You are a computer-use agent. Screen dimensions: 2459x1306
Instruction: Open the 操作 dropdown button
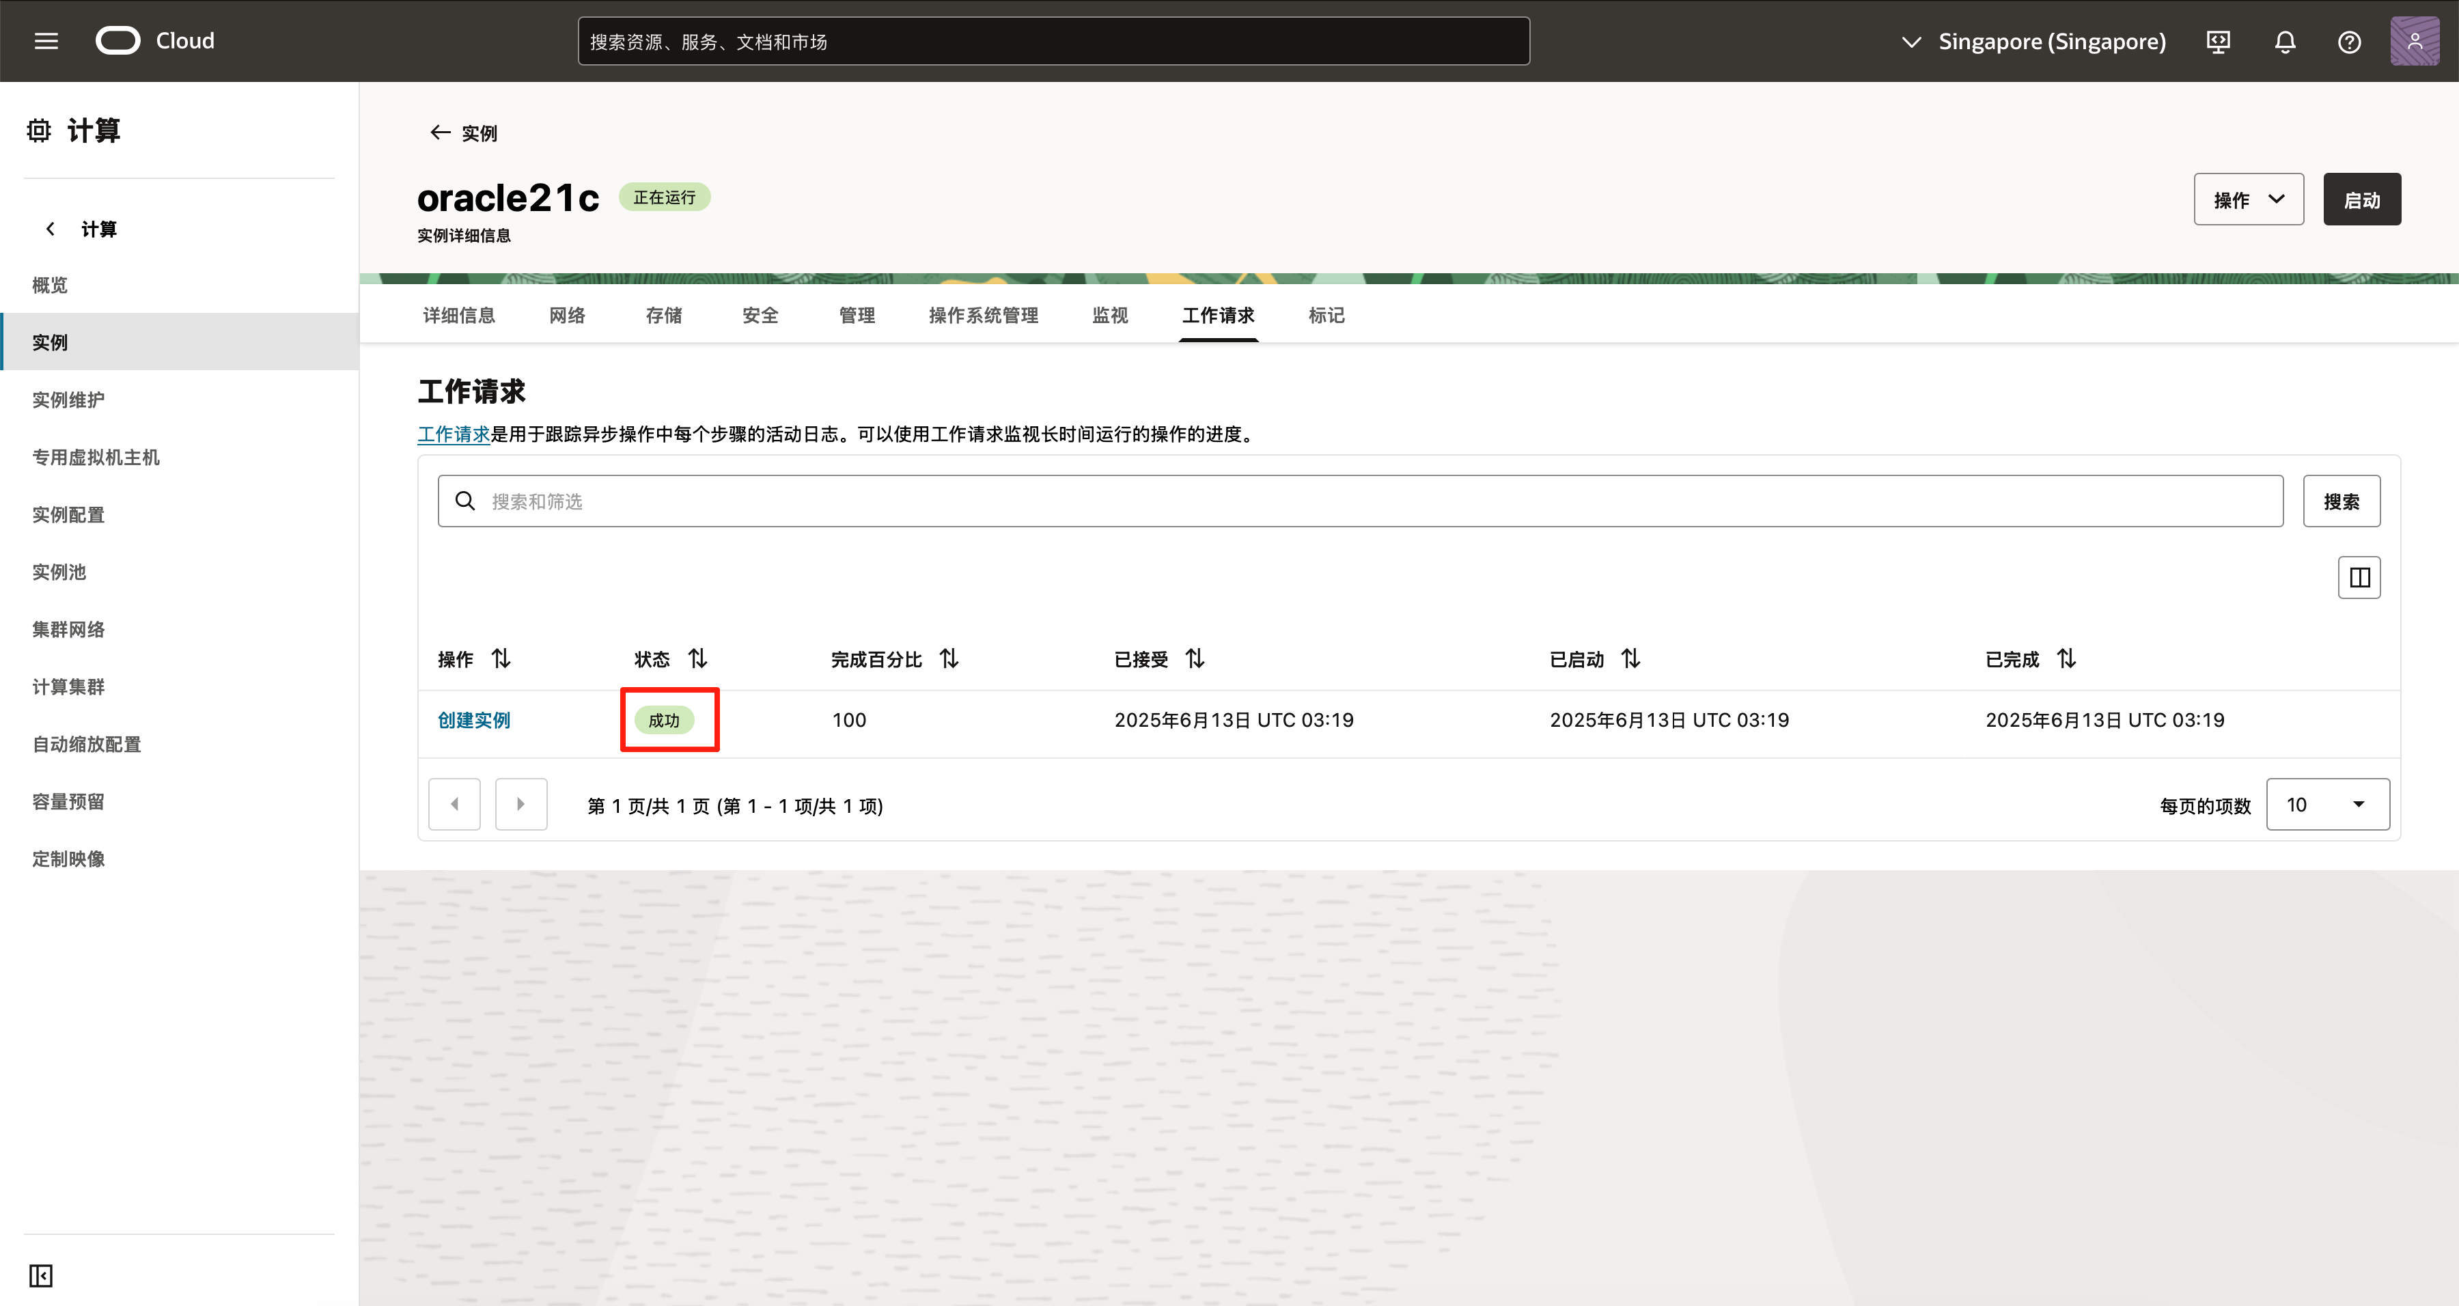[x=2248, y=199]
